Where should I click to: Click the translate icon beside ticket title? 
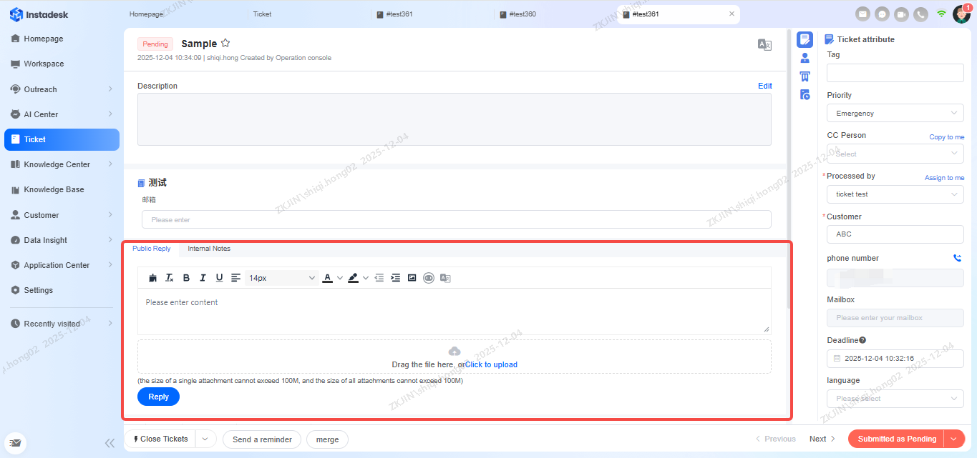click(764, 44)
